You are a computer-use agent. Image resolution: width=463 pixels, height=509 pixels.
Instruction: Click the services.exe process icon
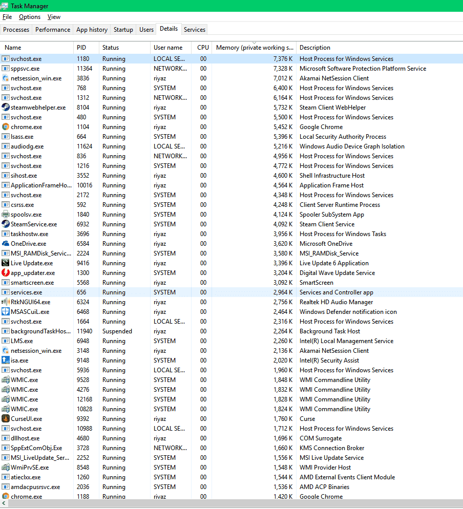pyautogui.click(x=5, y=292)
